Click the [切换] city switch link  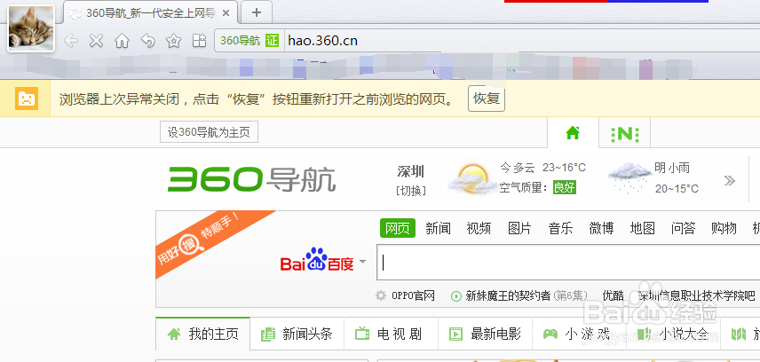pyautogui.click(x=411, y=191)
